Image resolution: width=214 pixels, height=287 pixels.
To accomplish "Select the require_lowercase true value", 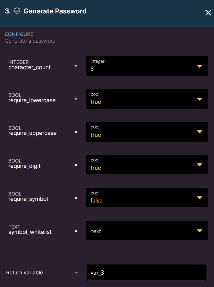I will click(x=96, y=102).
